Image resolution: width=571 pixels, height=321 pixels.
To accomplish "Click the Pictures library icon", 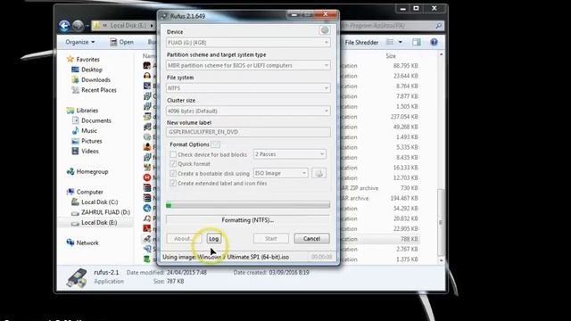I will coord(75,141).
